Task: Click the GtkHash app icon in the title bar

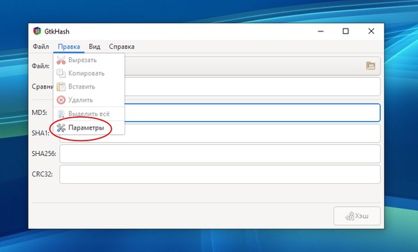Action: [x=37, y=31]
